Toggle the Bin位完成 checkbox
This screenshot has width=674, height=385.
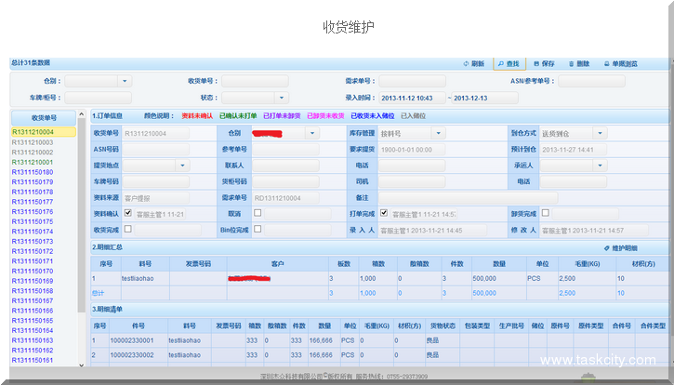258,229
